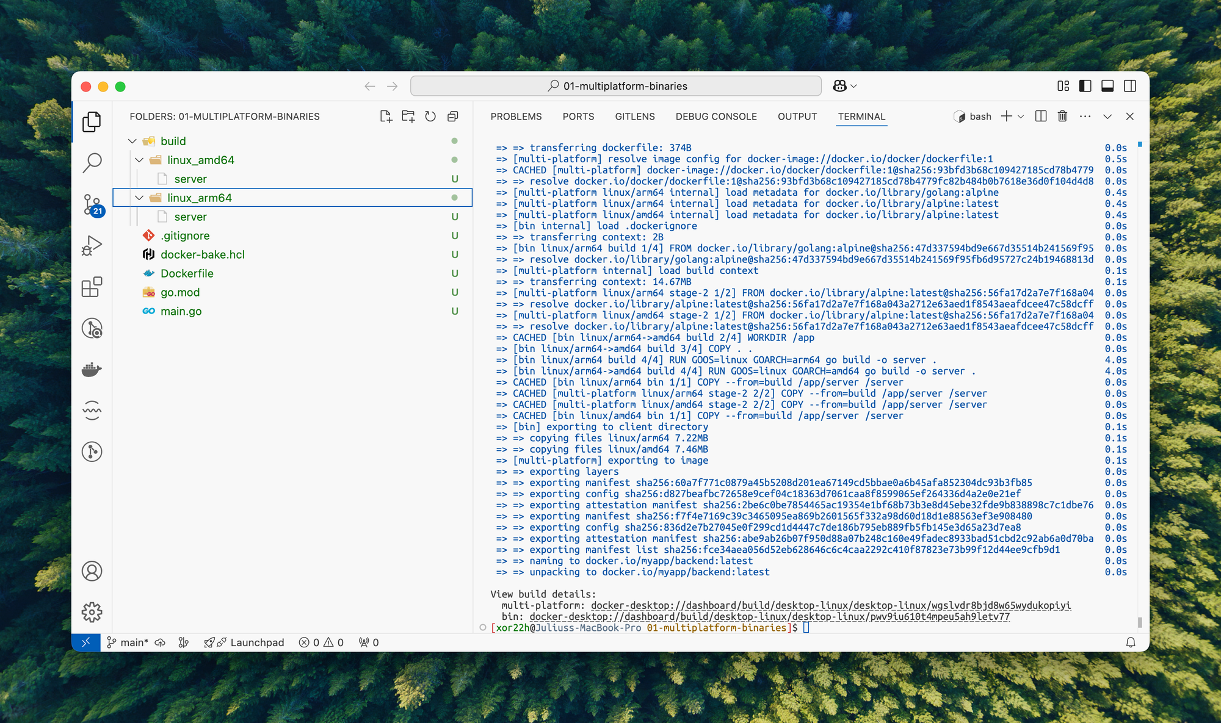Viewport: 1221px width, 723px height.
Task: Open the Search view
Action: [92, 162]
